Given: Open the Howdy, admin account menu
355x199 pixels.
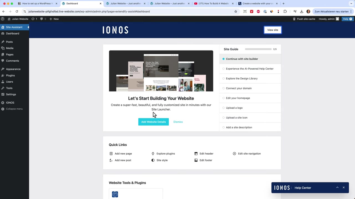Looking at the screenshot, I should pyautogui.click(x=329, y=19).
